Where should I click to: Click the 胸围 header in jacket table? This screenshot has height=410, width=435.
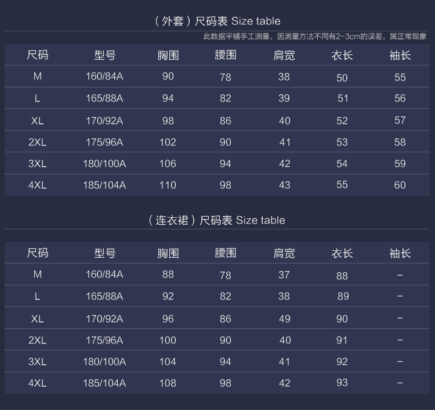[168, 56]
